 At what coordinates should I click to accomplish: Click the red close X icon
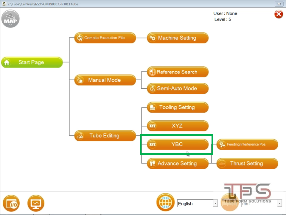(279, 14)
